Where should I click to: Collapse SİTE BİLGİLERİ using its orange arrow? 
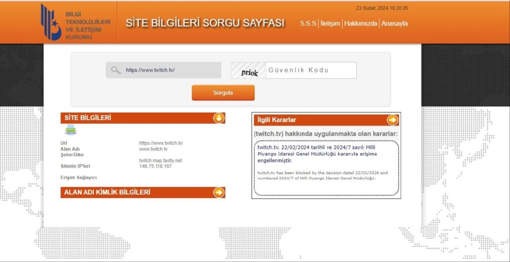pyautogui.click(x=219, y=118)
